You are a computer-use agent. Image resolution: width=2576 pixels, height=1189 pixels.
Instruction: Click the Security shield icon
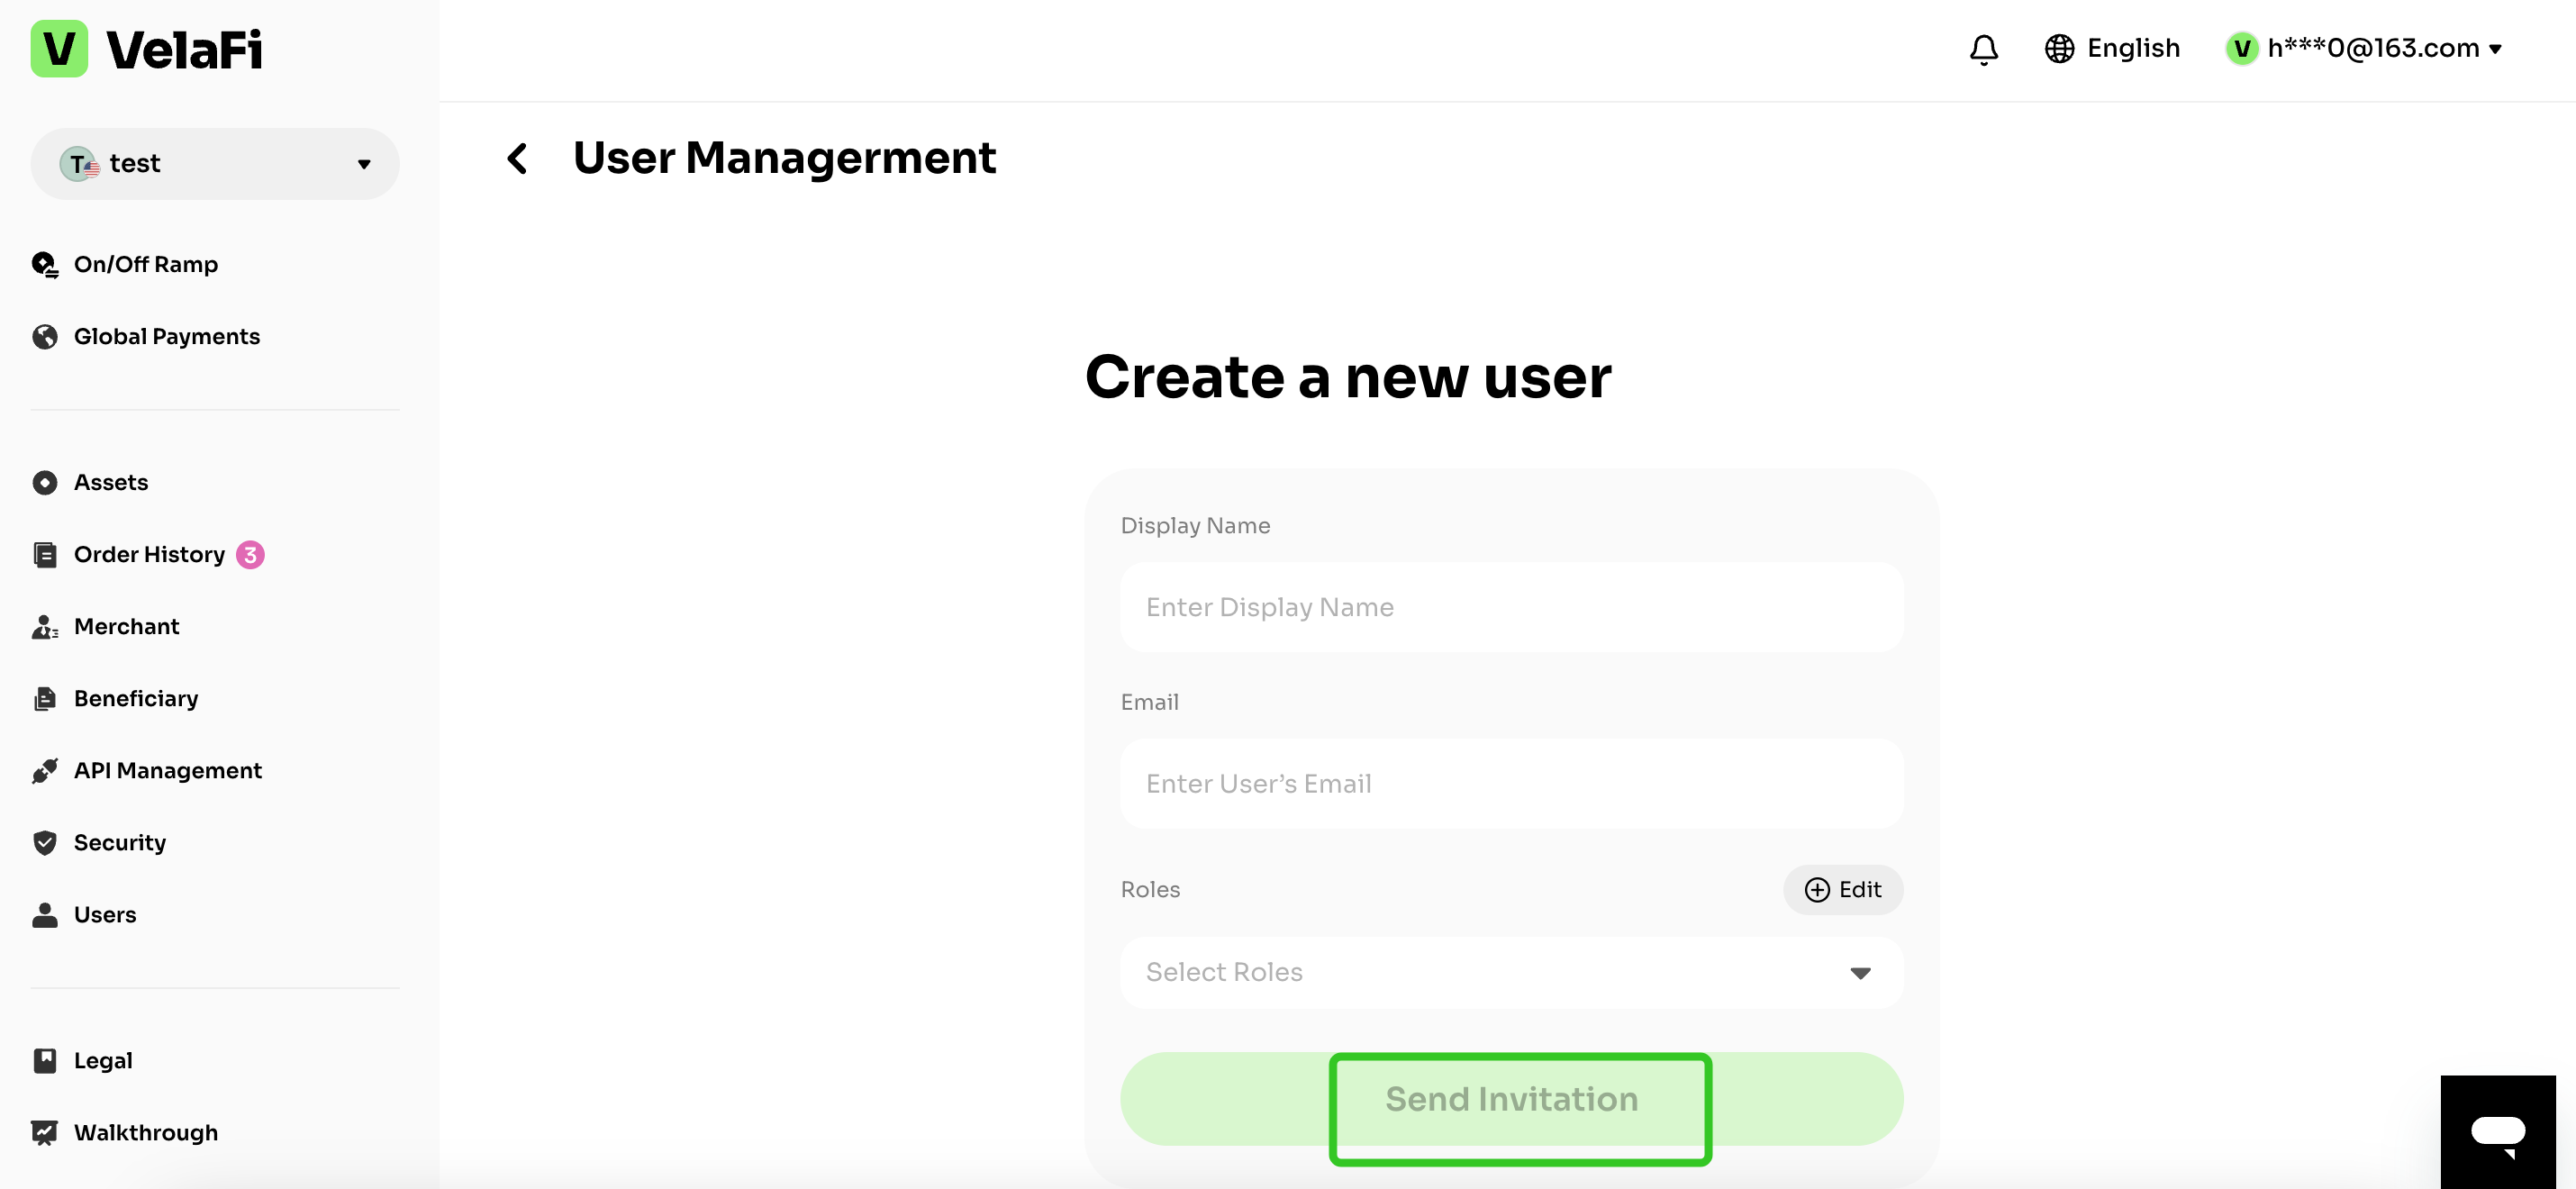45,843
